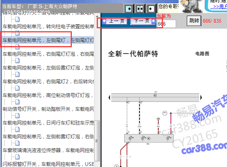Click the tree panel scroll-up arrow
This screenshot has height=167, width=227.
[97, 16]
